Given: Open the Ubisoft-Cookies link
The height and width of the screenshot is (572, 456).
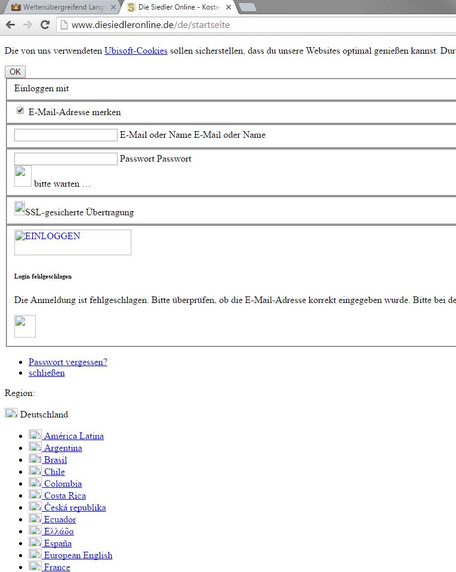Looking at the screenshot, I should point(135,51).
